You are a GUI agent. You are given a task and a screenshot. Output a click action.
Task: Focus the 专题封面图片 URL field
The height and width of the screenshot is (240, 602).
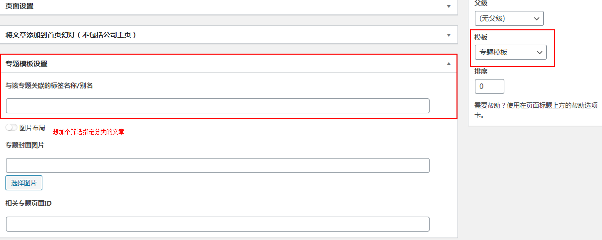click(218, 165)
